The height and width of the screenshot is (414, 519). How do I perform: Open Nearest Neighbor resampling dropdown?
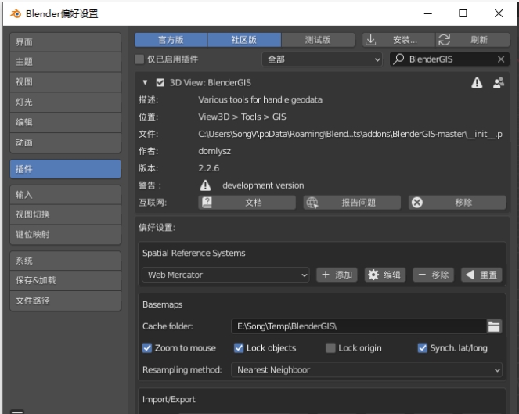pyautogui.click(x=366, y=369)
